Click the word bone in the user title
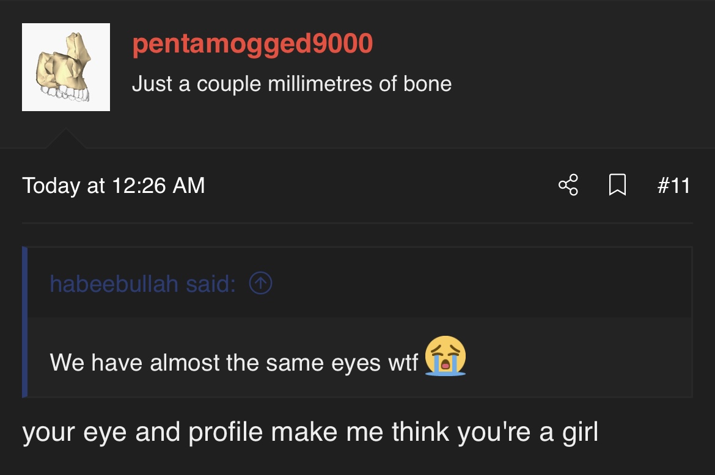The image size is (715, 475). [427, 84]
